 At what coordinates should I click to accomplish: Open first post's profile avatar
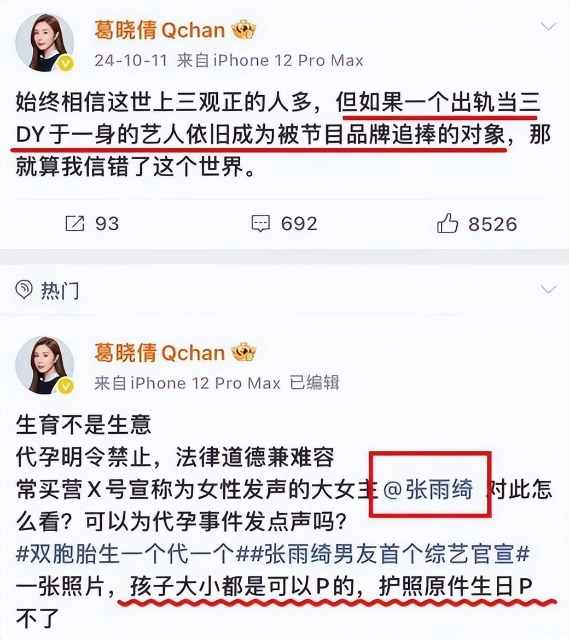pyautogui.click(x=44, y=42)
